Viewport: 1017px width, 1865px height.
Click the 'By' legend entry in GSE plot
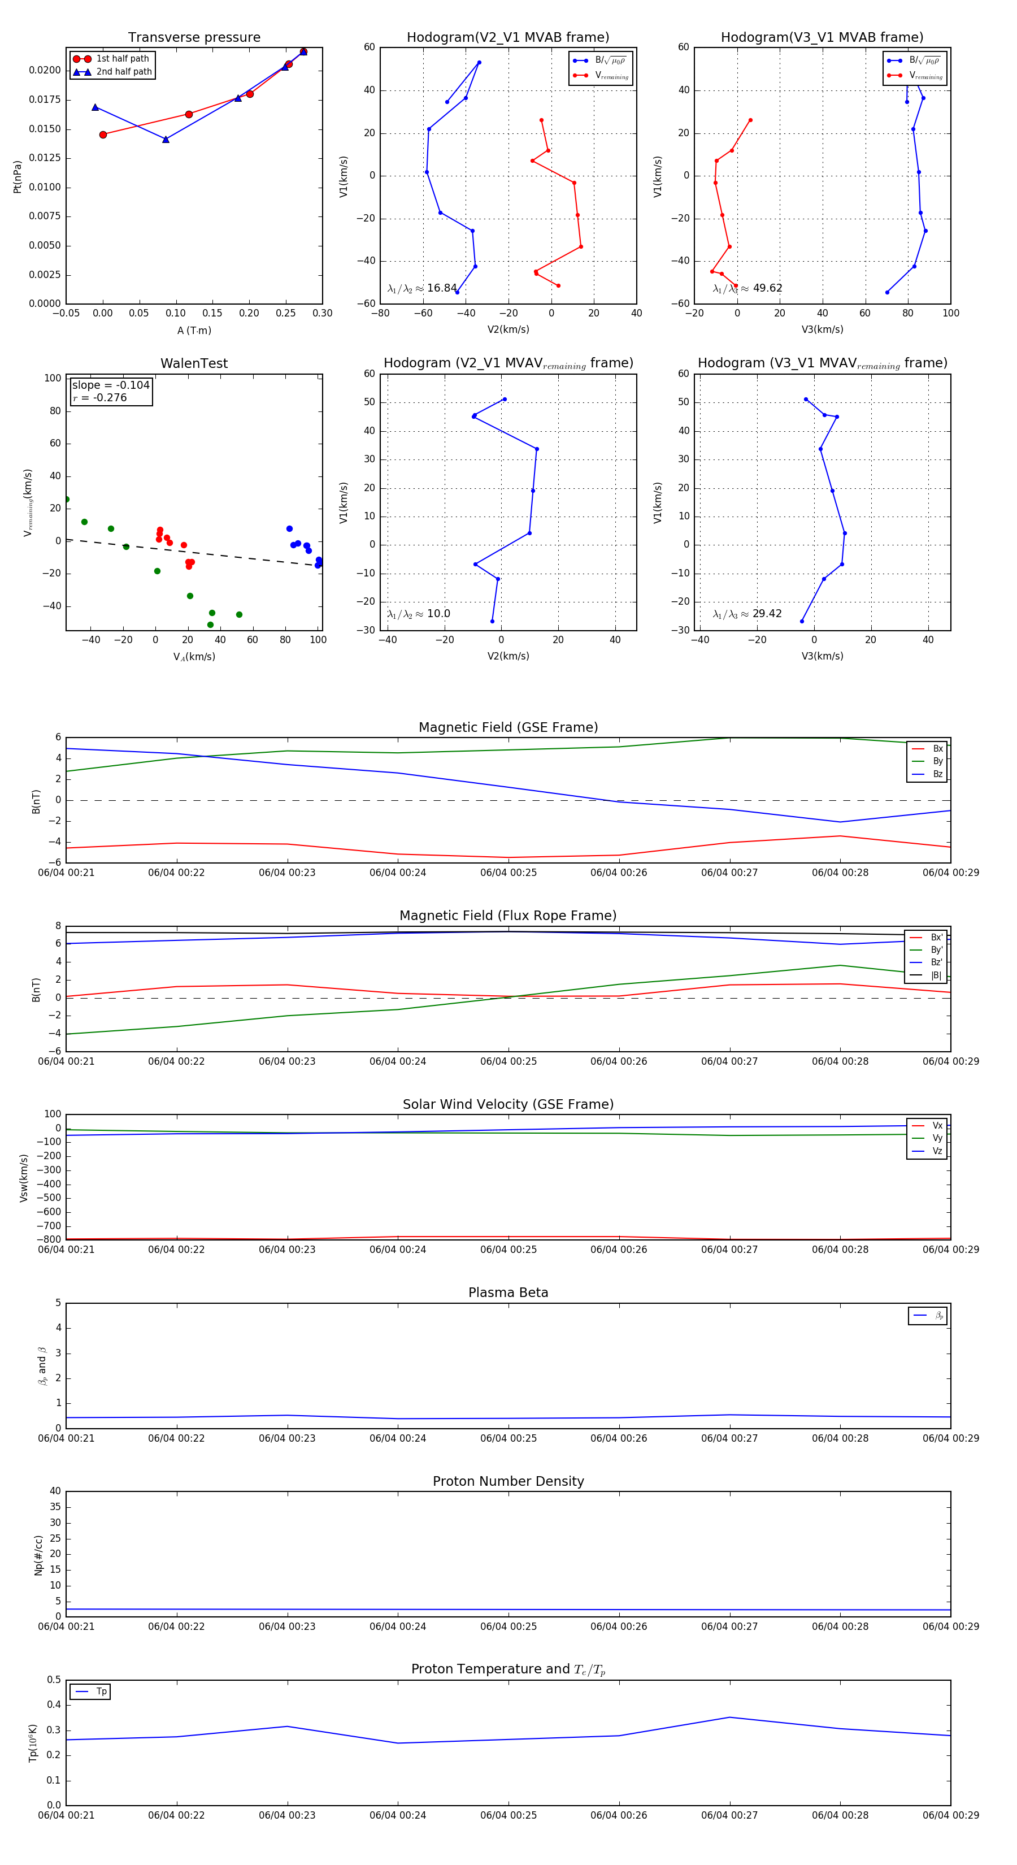click(x=927, y=761)
